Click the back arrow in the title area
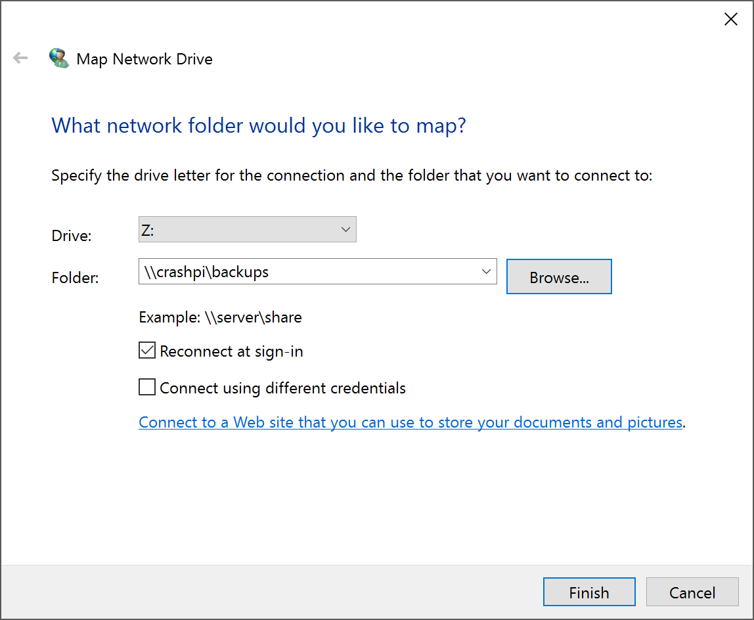 [x=20, y=58]
